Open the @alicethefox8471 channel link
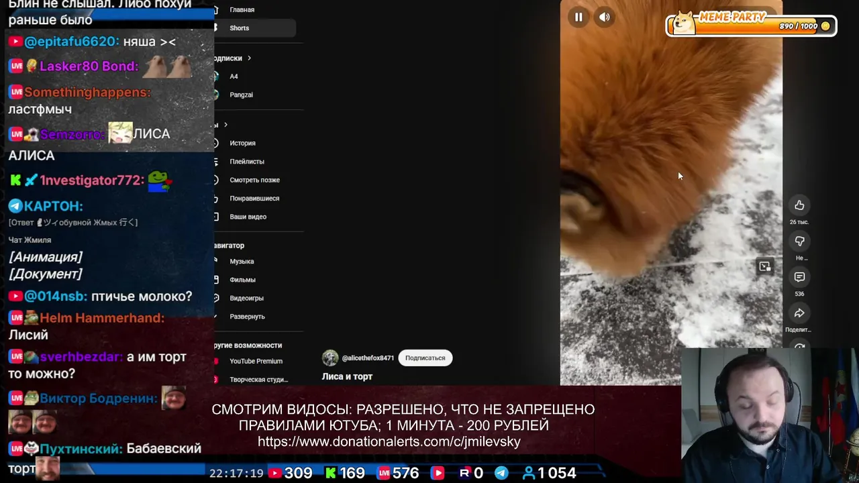Image resolution: width=859 pixels, height=483 pixels. point(368,358)
